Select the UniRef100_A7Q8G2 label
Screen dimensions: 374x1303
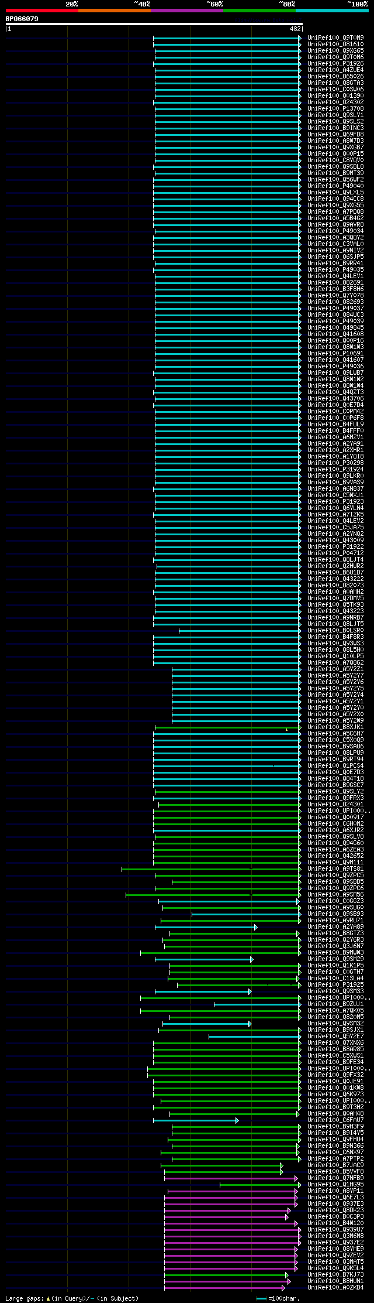tap(335, 662)
